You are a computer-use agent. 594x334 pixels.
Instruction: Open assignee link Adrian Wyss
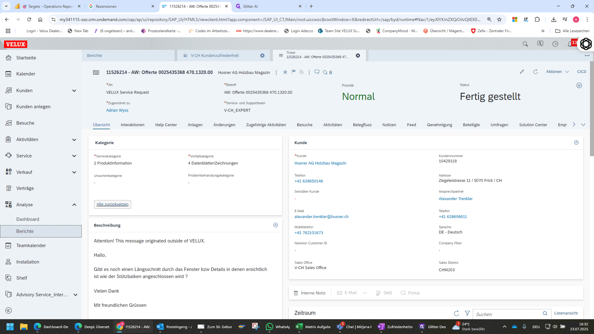[x=117, y=110]
